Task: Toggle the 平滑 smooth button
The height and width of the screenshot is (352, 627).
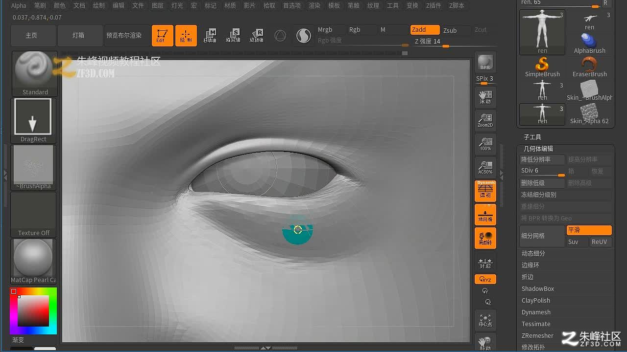Action: click(589, 230)
